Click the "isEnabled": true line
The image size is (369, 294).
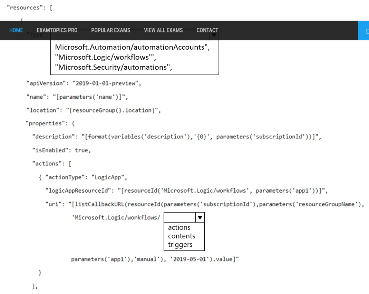[x=61, y=150]
